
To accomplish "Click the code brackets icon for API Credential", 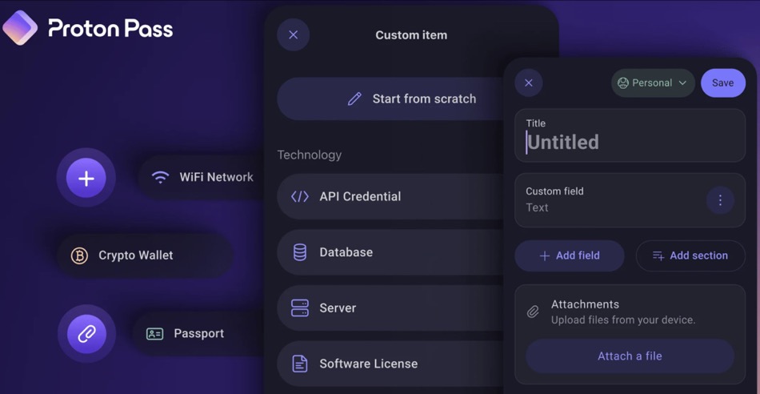I will pyautogui.click(x=299, y=196).
